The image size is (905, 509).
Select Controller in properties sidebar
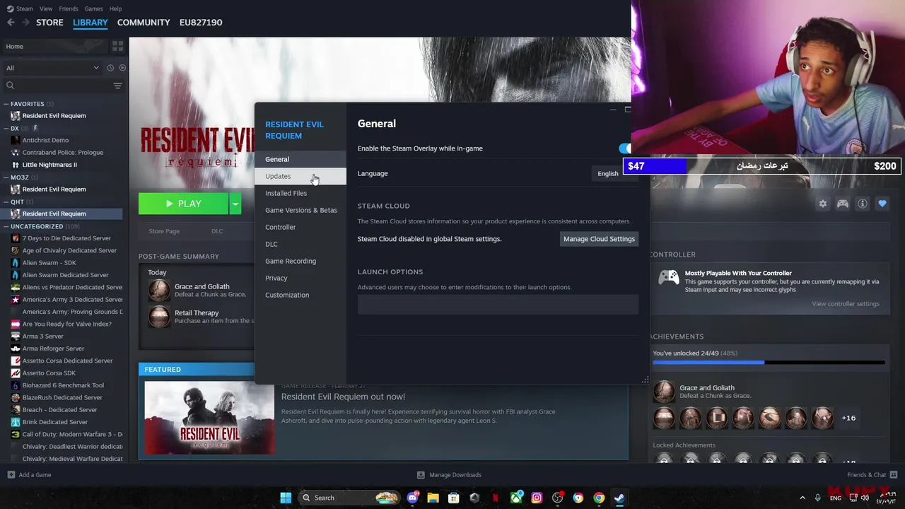point(300,227)
